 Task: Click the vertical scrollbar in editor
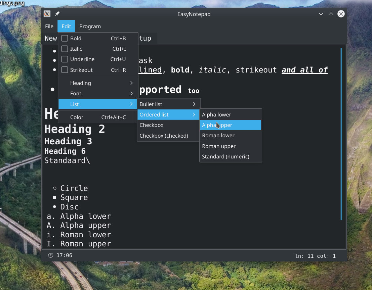[341, 134]
